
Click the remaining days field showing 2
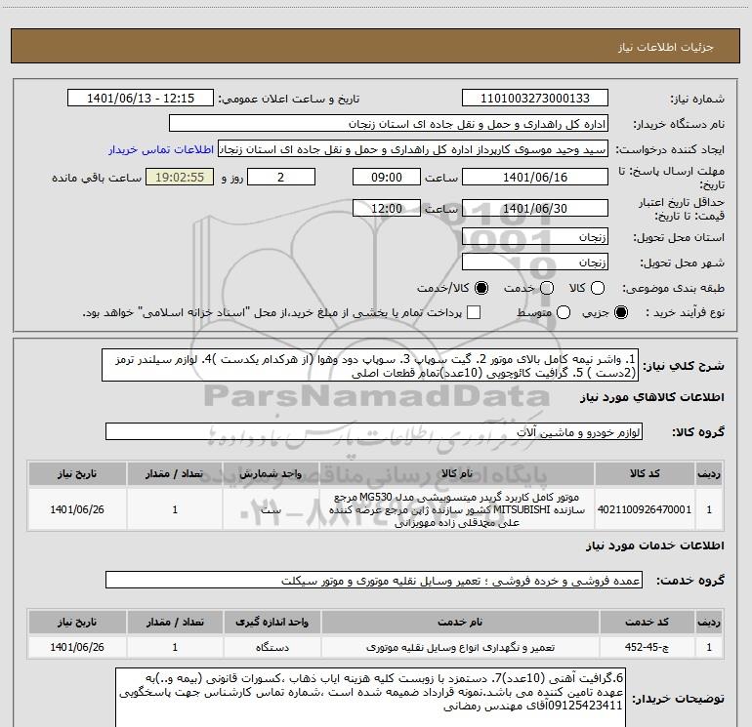pos(281,177)
